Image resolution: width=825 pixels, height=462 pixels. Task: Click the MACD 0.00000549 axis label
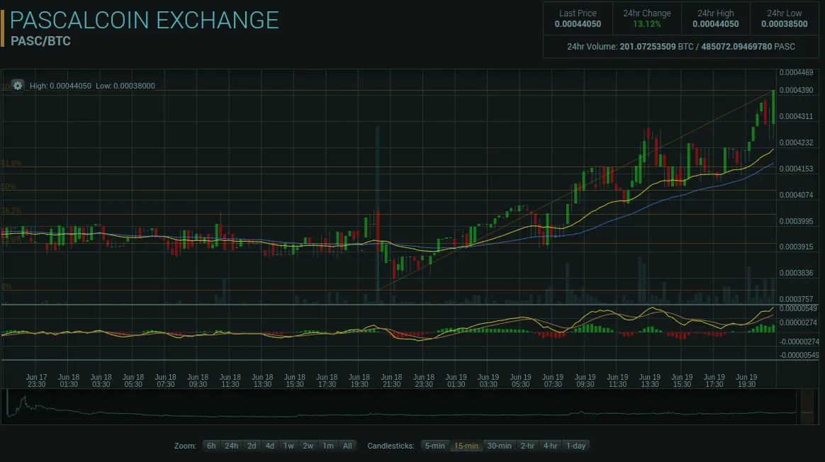tap(798, 308)
